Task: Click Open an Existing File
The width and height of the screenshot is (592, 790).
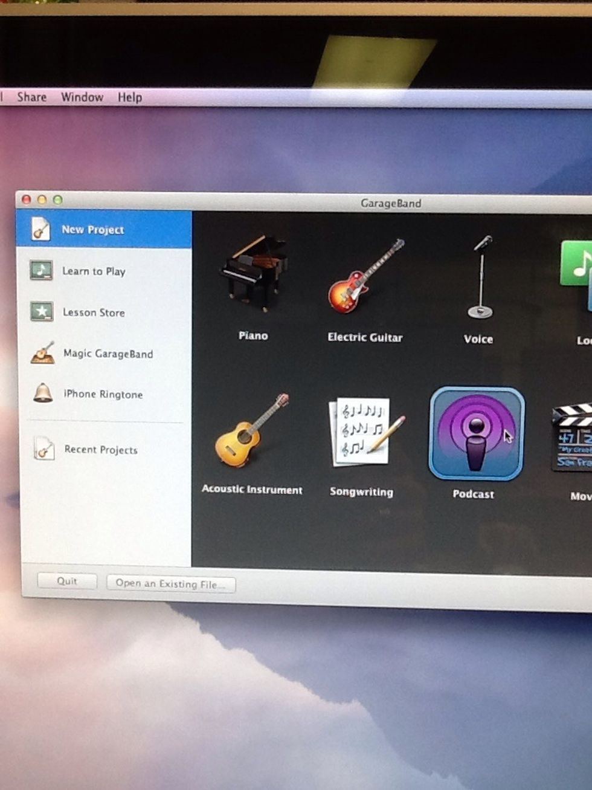Action: 170,584
